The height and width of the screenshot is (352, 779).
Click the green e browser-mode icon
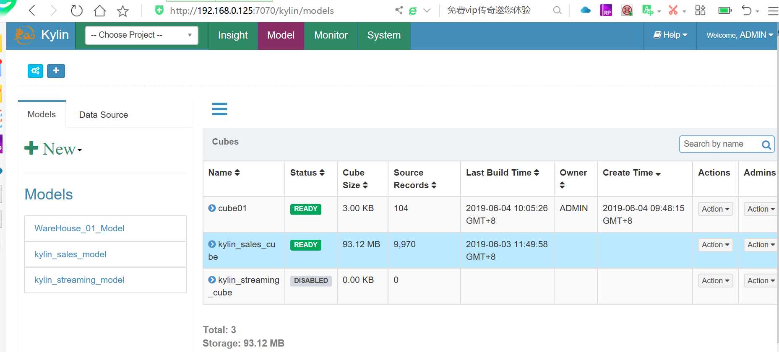[413, 10]
